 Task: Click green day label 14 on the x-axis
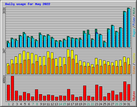click(x=60, y=104)
